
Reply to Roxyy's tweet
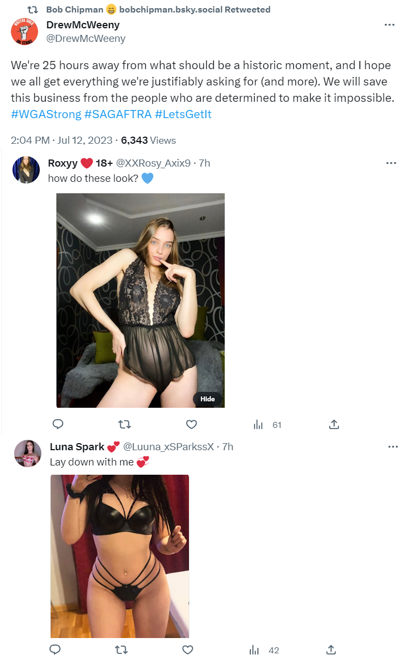(58, 425)
